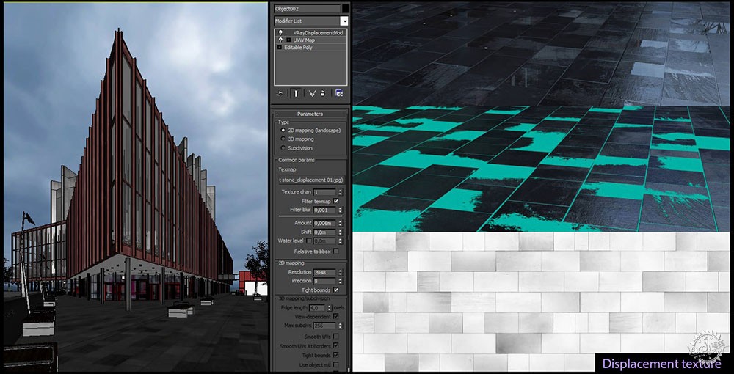
Task: Select Editable Poly in the modifier stack
Action: pos(298,47)
